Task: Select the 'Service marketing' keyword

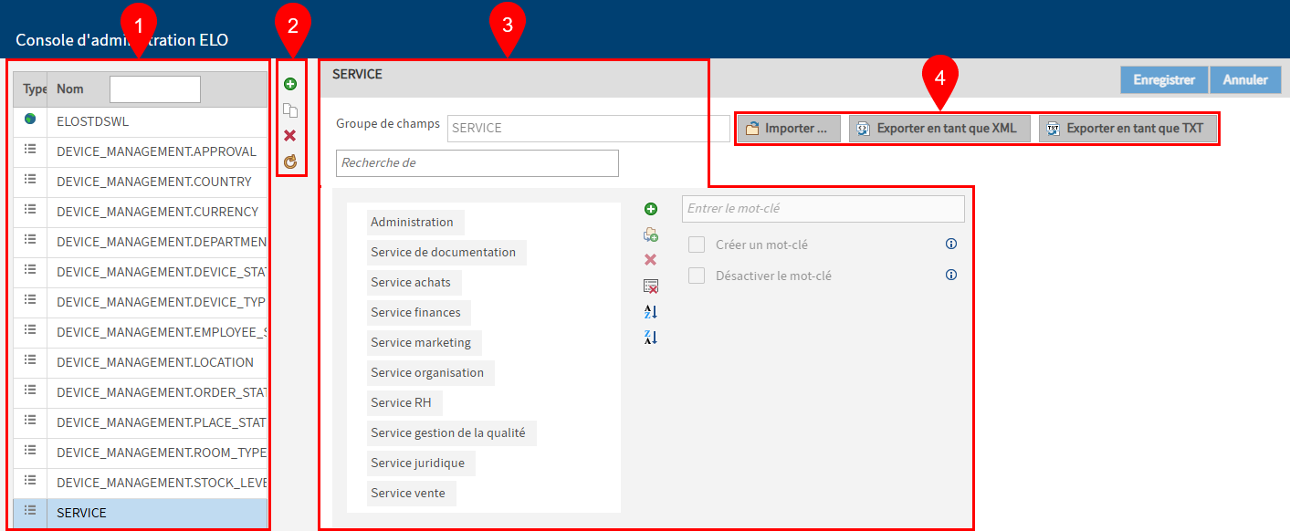Action: (x=421, y=343)
